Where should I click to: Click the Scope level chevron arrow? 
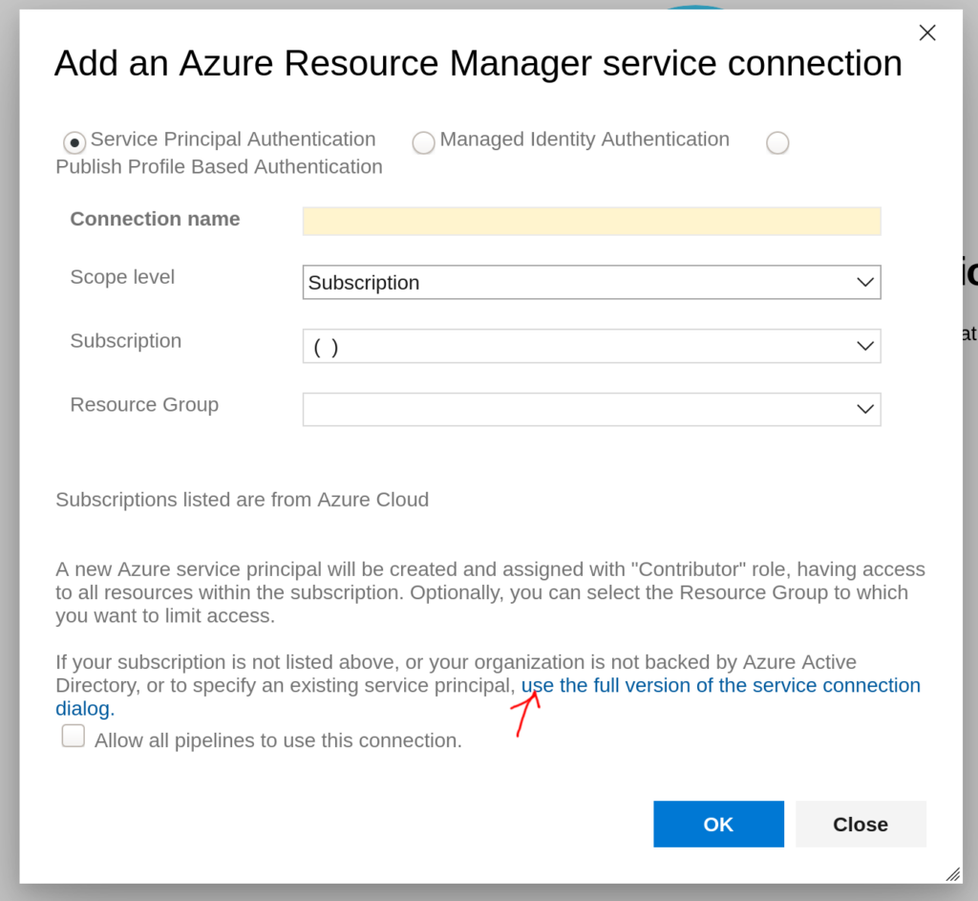pos(865,283)
